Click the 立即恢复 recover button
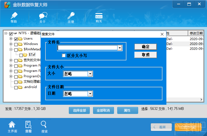 coord(188,127)
